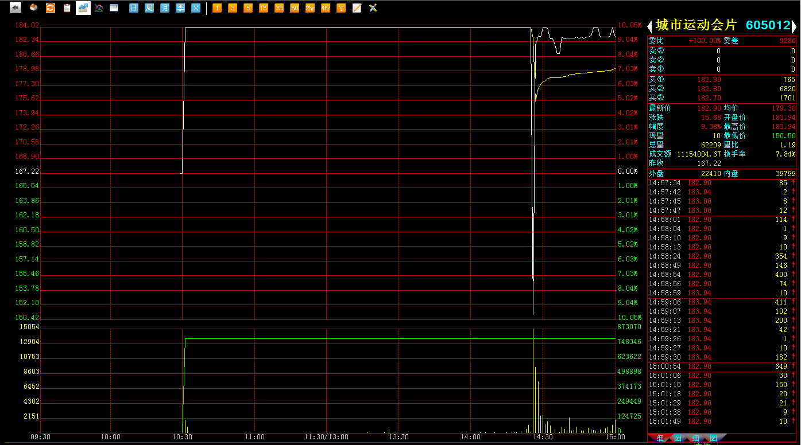Image resolution: width=801 pixels, height=445 pixels.
Task: Select the 卖① ask row
Action: point(722,69)
